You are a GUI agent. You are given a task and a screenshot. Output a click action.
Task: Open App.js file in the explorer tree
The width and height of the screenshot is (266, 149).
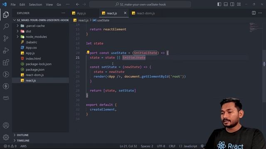tap(41, 53)
